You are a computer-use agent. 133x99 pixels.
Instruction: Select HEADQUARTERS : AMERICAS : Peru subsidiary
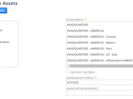(100, 48)
